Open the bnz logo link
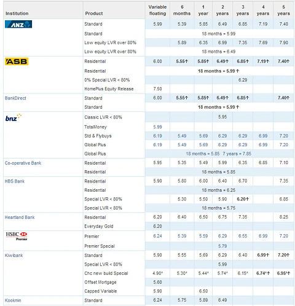Viewport: 295px width, 306px height. coord(14,117)
